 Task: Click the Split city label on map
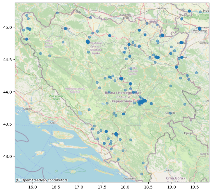click(53, 123)
